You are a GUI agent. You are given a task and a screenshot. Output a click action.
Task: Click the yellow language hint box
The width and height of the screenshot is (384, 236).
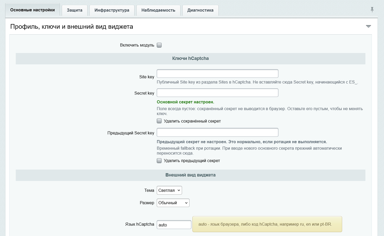click(267, 224)
